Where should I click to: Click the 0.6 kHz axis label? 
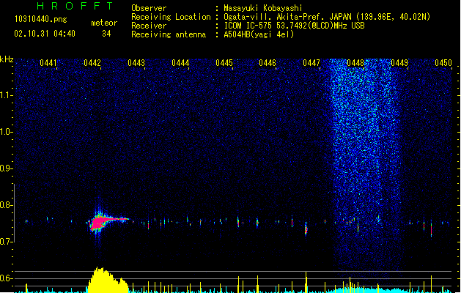point(6,278)
